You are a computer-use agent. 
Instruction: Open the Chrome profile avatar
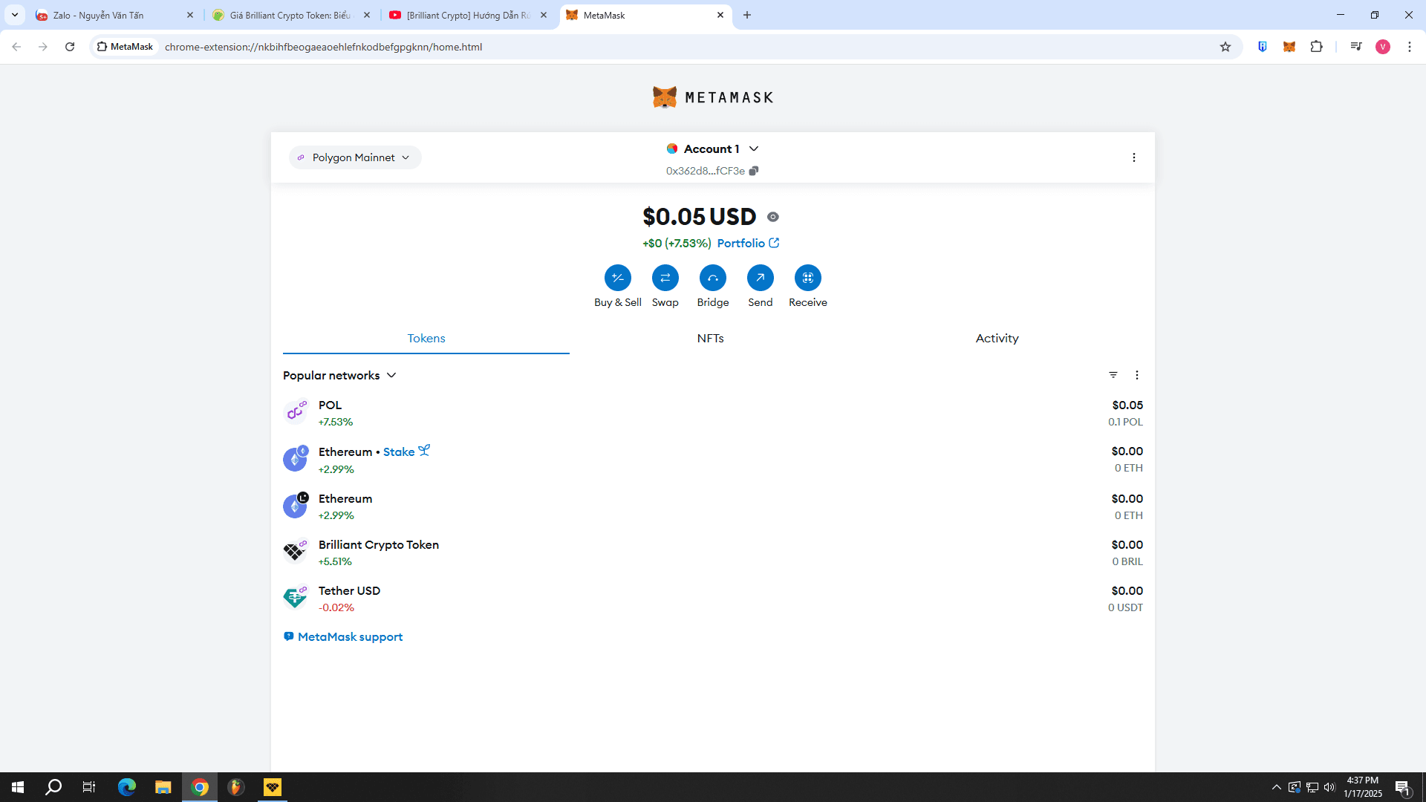pyautogui.click(x=1383, y=47)
